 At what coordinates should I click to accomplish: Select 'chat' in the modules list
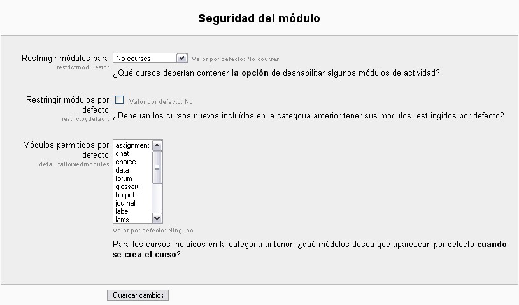click(122, 153)
